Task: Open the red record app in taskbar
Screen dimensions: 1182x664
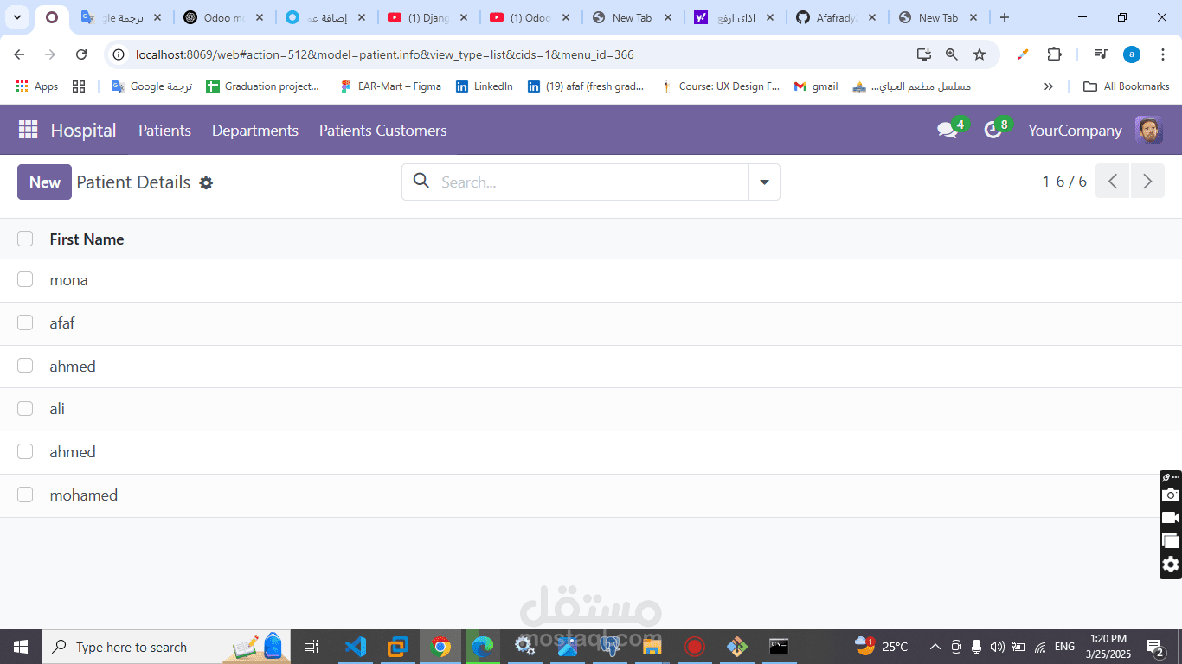Action: click(694, 647)
